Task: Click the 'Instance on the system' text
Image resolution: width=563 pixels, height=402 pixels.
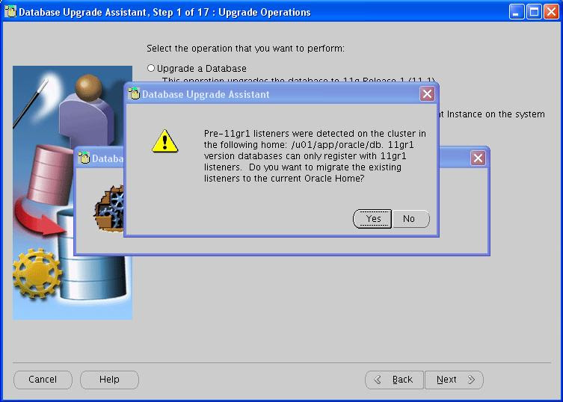Action: tap(496, 114)
